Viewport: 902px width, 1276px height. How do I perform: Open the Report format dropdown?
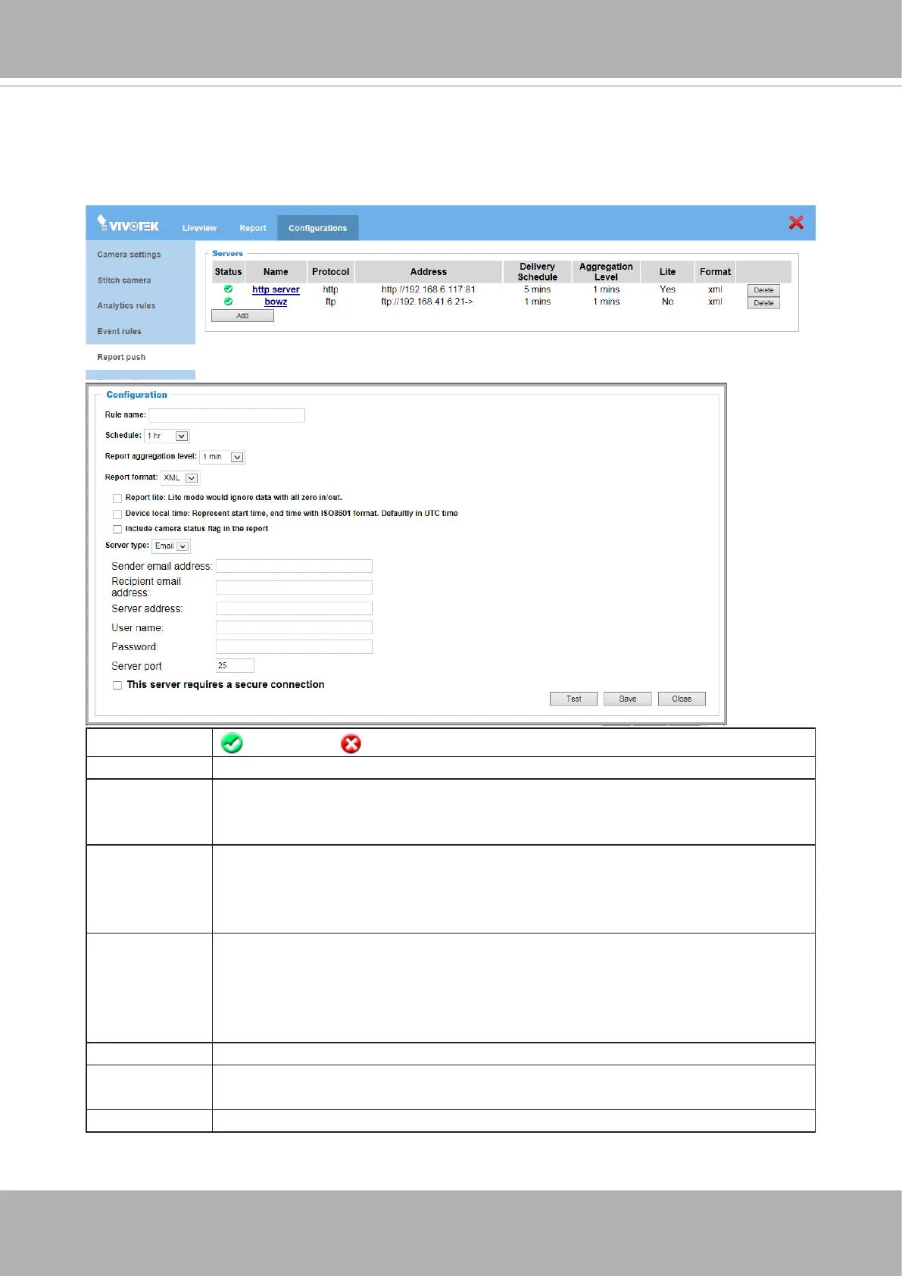pyautogui.click(x=180, y=477)
